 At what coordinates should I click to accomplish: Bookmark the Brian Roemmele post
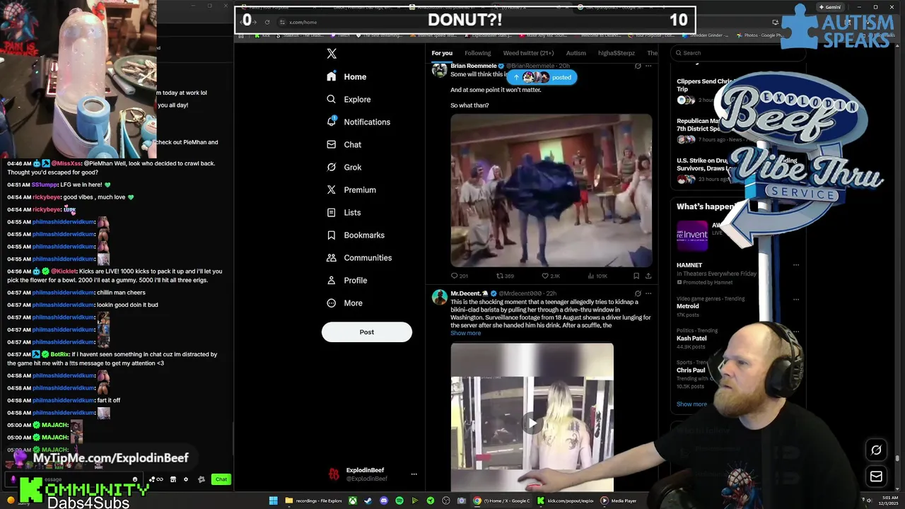636,276
